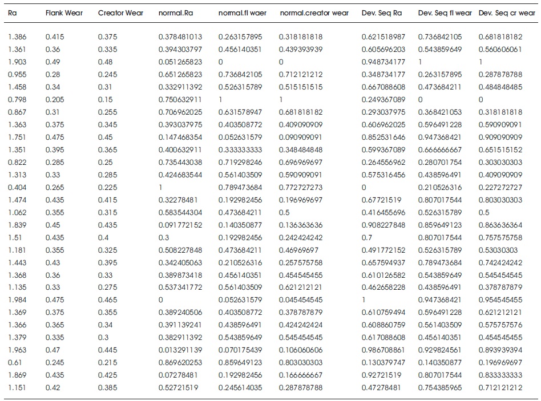541x401 pixels.
Task: Click normal.Ra cell 0.750632911
Action: tap(180, 100)
